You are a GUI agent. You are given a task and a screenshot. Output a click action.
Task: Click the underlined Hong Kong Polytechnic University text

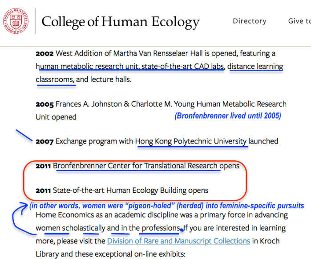click(x=191, y=141)
